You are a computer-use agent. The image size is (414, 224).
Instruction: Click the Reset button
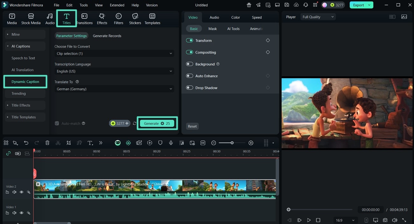[x=192, y=126]
